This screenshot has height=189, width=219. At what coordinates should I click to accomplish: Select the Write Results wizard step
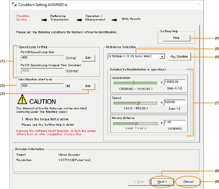(131, 19)
